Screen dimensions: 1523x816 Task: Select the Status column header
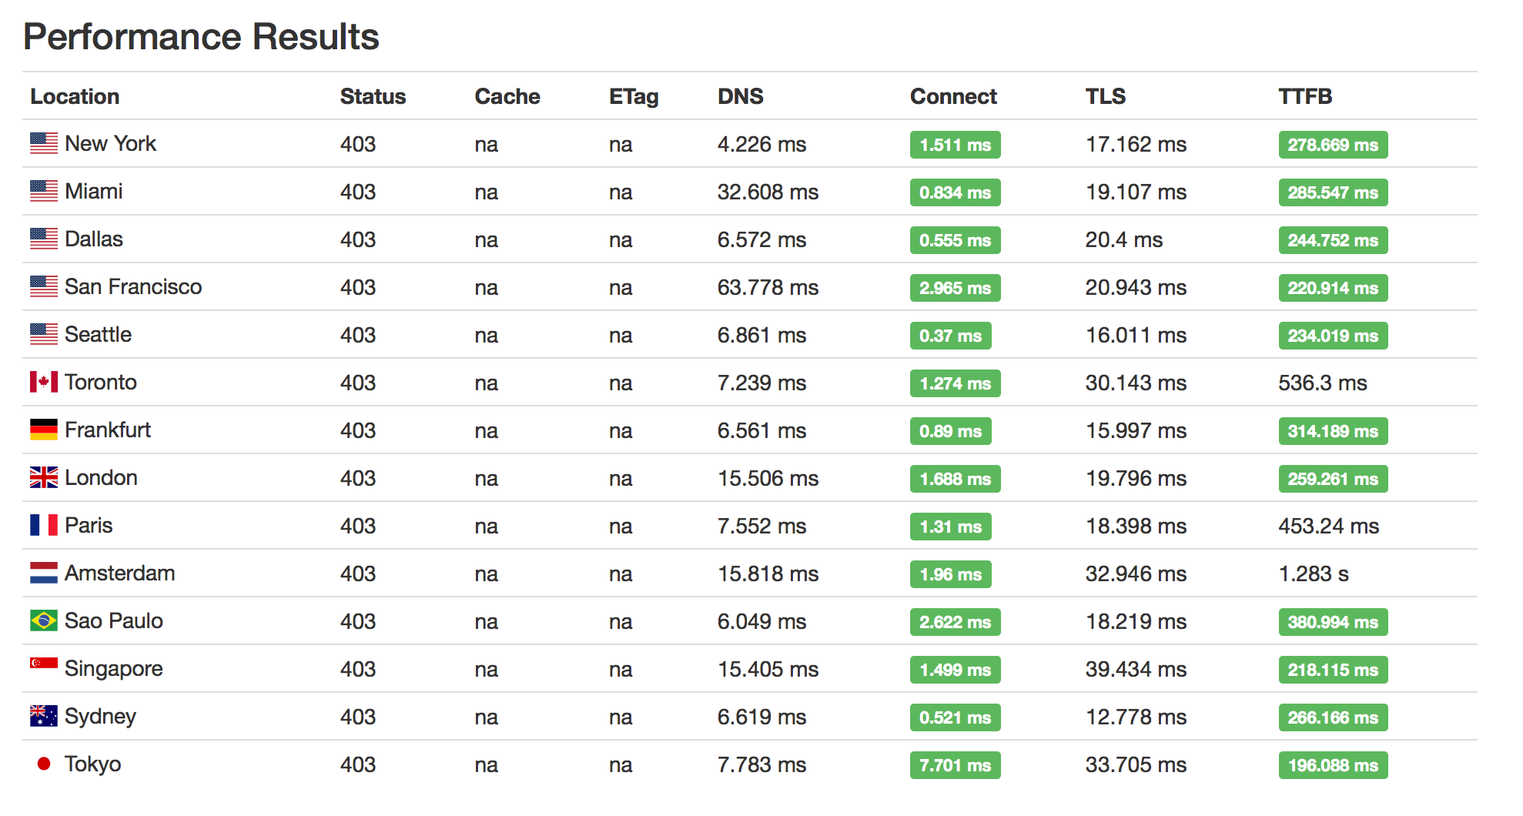click(x=373, y=96)
